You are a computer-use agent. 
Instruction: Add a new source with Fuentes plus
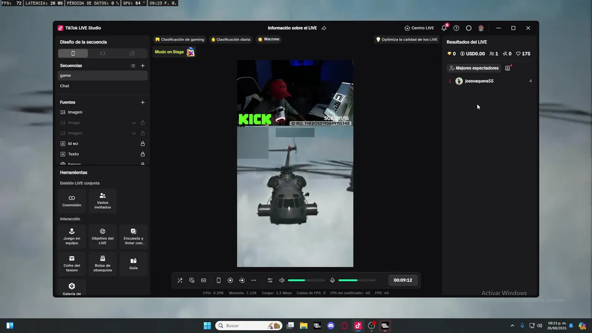[x=142, y=102]
